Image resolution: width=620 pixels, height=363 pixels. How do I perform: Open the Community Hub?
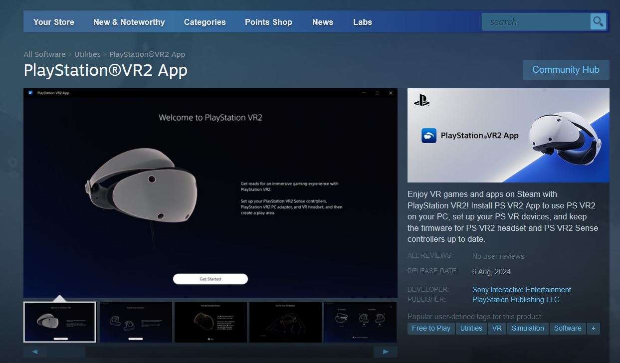pos(566,70)
